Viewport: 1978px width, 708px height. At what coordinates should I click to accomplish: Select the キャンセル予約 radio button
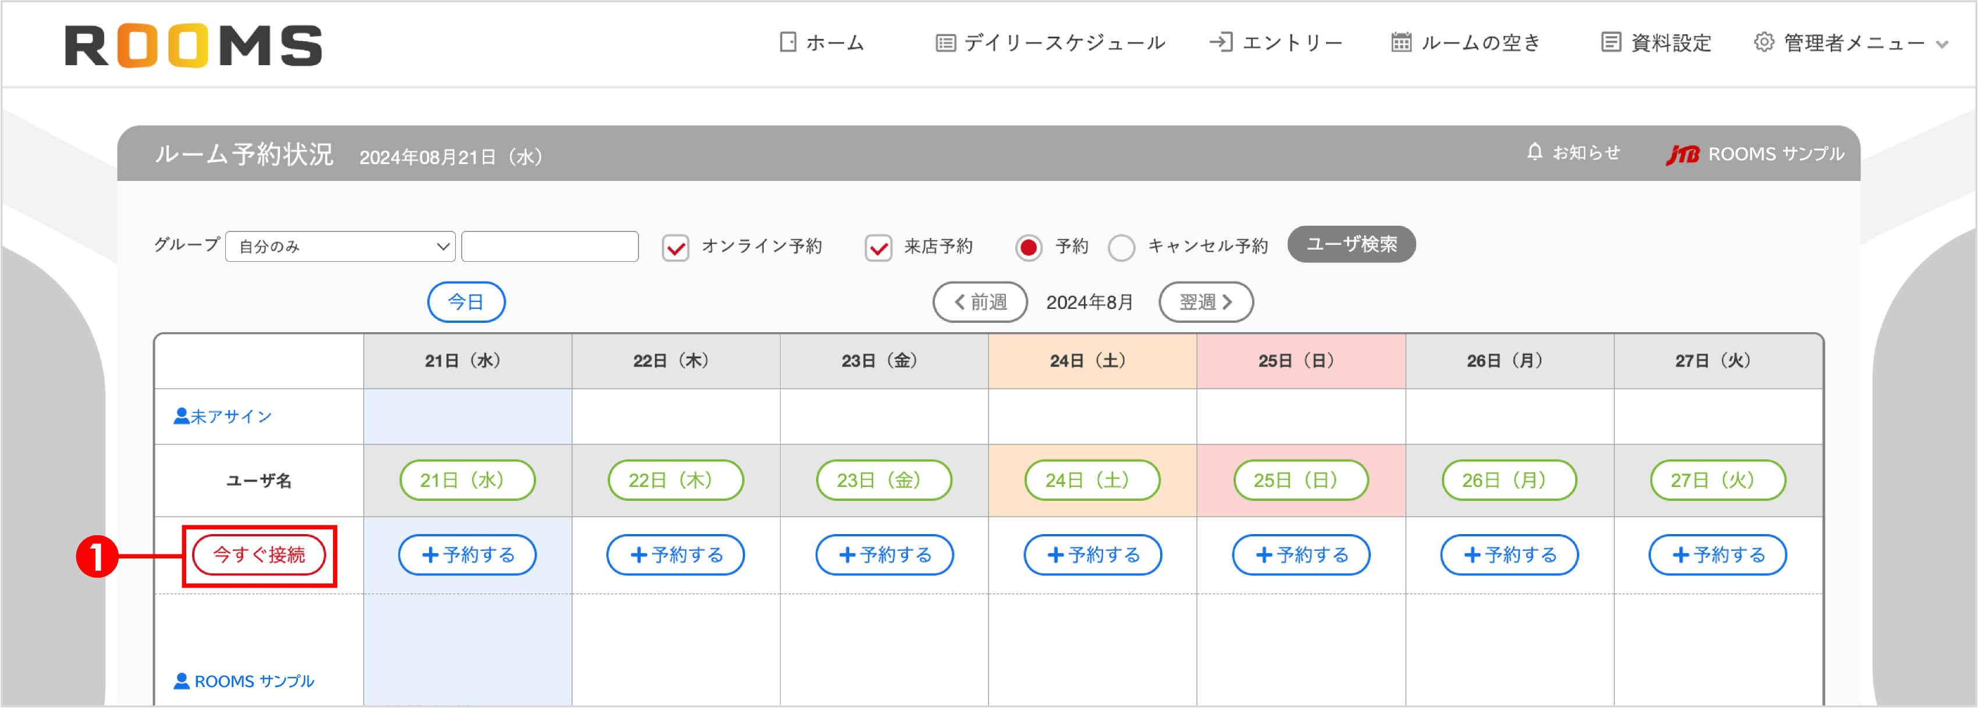pyautogui.click(x=1122, y=247)
